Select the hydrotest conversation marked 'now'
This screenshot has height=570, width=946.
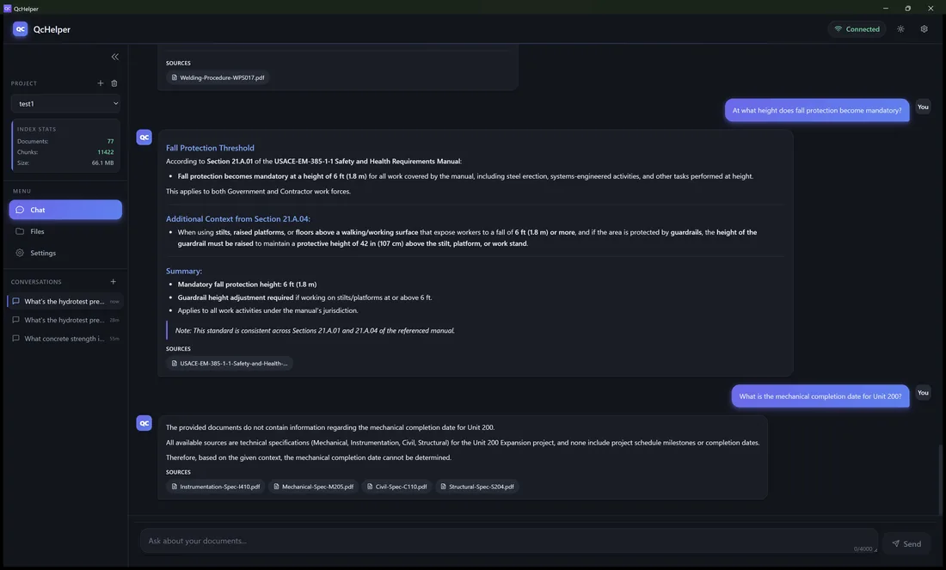point(65,302)
